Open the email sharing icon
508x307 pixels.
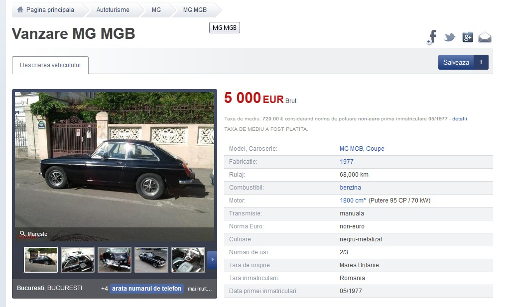click(x=484, y=36)
